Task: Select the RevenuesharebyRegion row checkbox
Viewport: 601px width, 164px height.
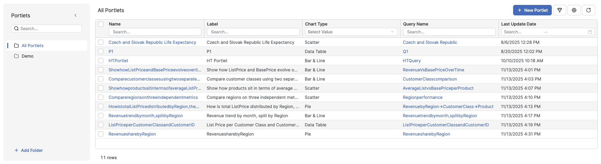Action: (x=101, y=134)
